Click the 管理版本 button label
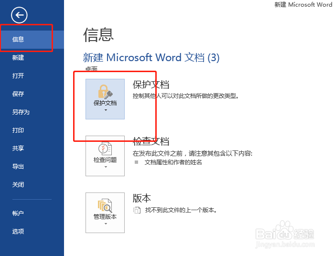The image size is (333, 256). pyautogui.click(x=105, y=216)
